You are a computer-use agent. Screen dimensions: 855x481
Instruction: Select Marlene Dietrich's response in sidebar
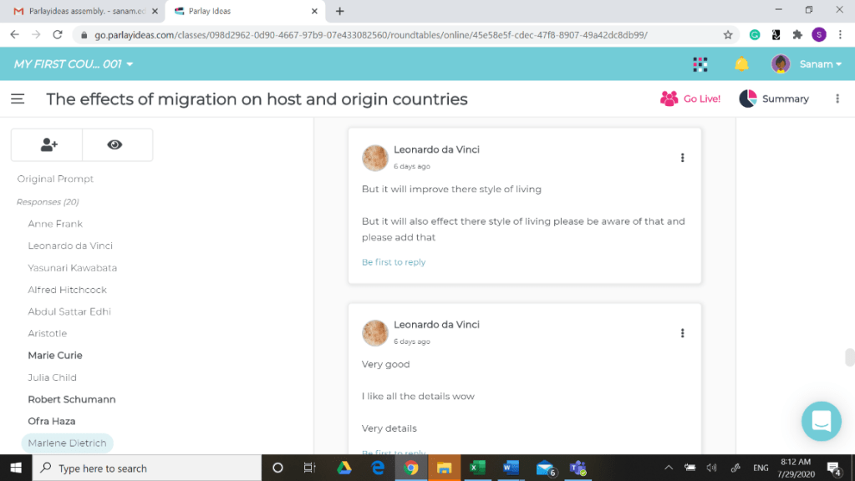(x=66, y=443)
